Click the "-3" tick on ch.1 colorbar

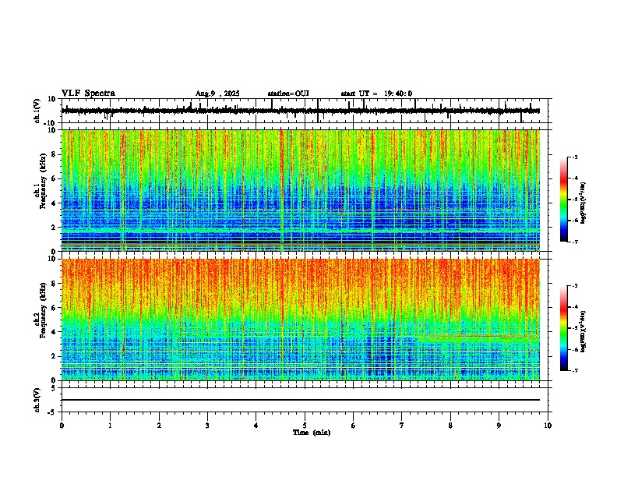tap(575, 157)
